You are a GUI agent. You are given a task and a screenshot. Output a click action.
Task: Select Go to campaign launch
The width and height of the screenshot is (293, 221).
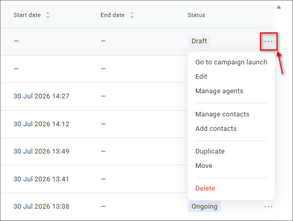coord(231,62)
